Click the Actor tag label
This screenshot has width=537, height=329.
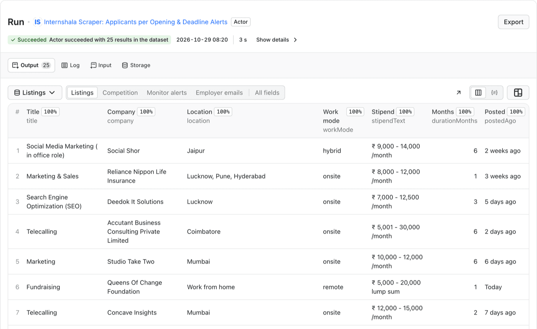click(x=241, y=22)
